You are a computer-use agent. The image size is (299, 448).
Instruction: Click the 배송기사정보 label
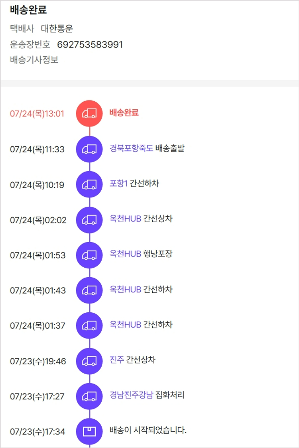(34, 60)
